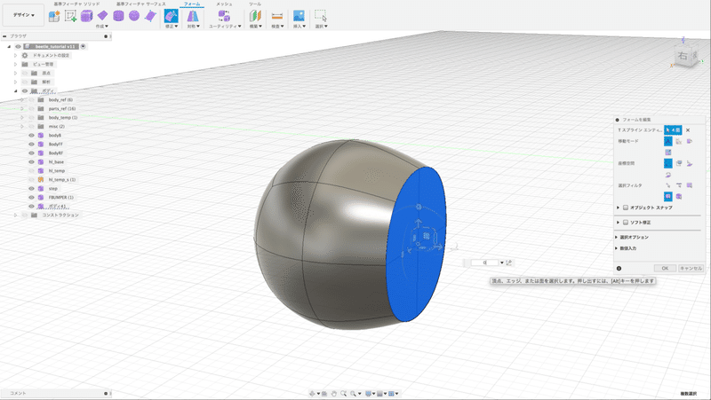Viewport: 711px width, 400px height.
Task: Click the Select (選択) tool icon
Action: (x=321, y=16)
